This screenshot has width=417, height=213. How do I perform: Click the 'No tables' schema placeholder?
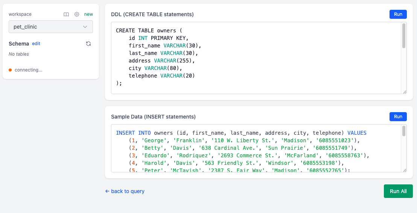[x=19, y=54]
